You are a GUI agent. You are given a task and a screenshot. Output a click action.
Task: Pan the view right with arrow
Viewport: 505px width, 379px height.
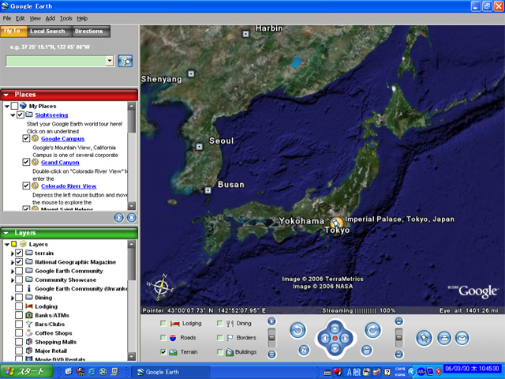346,339
